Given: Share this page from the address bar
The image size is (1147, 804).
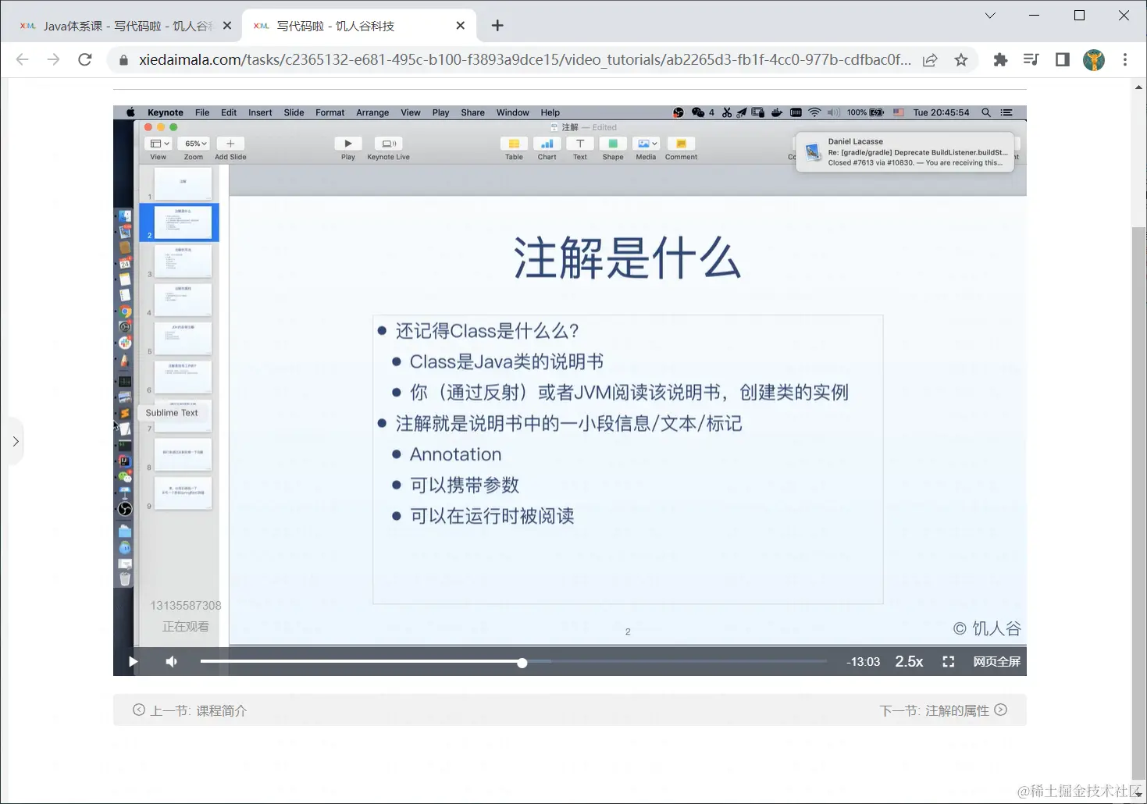Looking at the screenshot, I should [930, 60].
